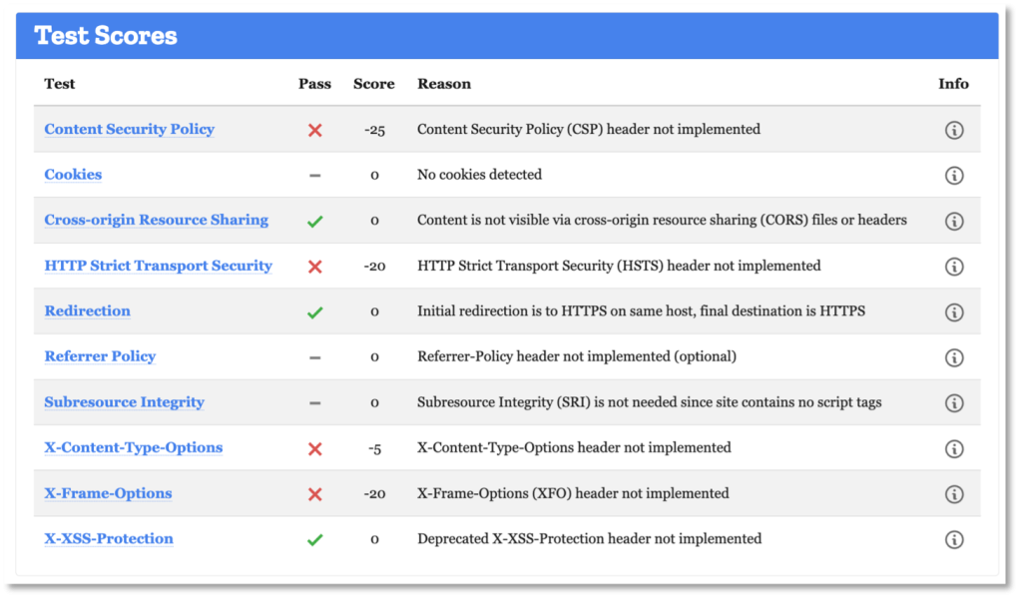Open info for HTTP Strict Transport Security test
The width and height of the screenshot is (1022, 599).
955,266
